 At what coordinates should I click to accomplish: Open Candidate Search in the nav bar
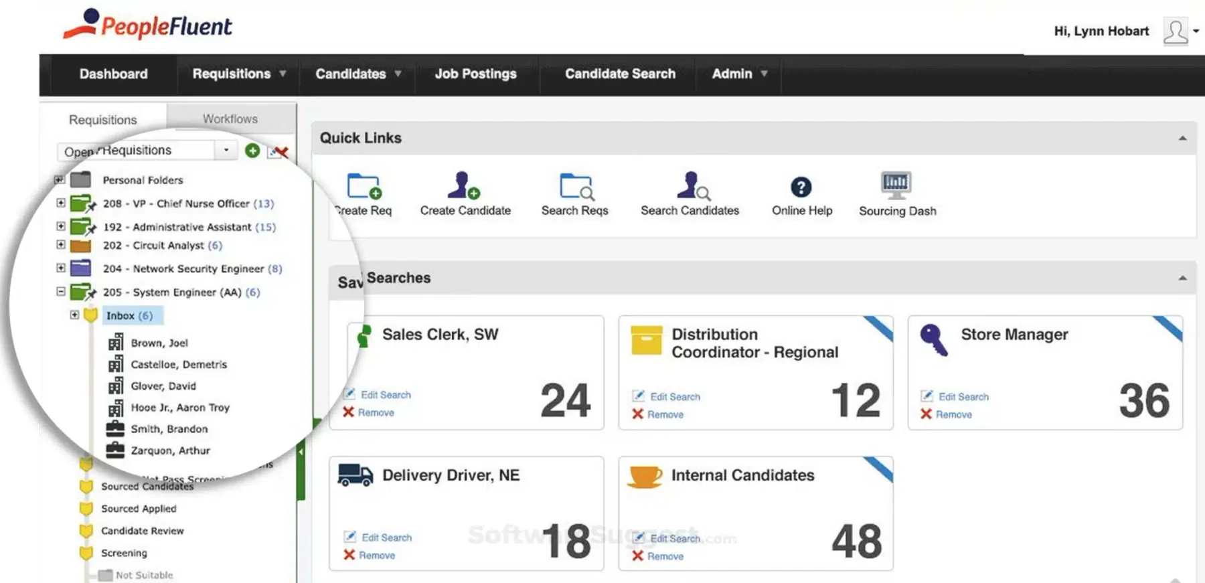(621, 74)
